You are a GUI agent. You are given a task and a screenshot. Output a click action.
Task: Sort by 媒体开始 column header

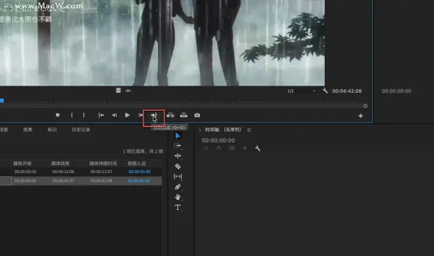22,163
